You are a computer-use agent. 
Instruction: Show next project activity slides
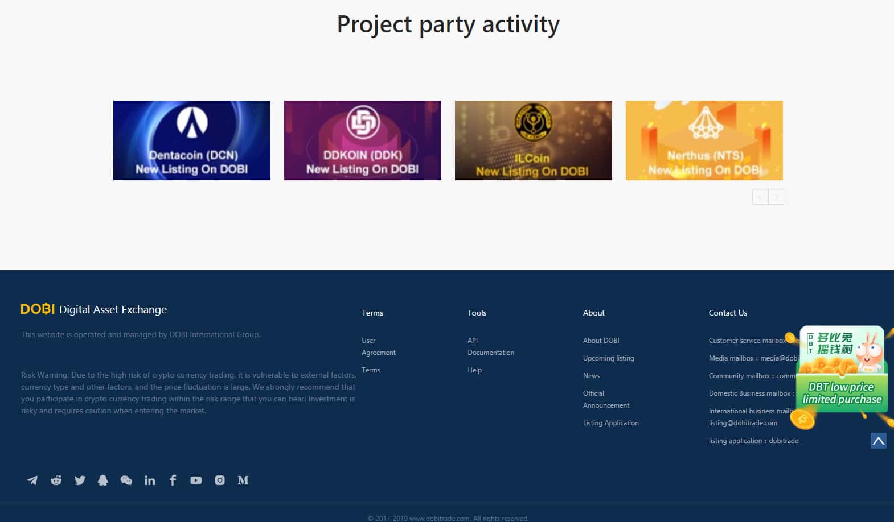tap(776, 197)
